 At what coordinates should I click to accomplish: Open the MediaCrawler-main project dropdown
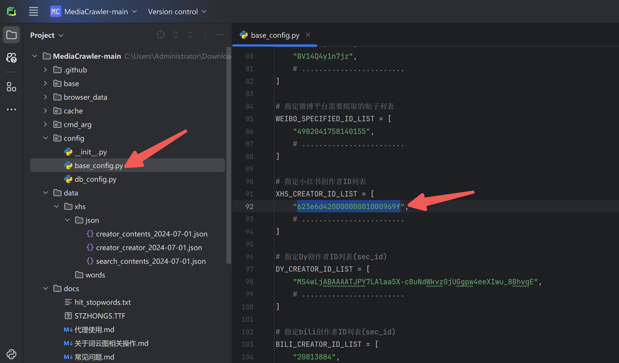point(94,12)
